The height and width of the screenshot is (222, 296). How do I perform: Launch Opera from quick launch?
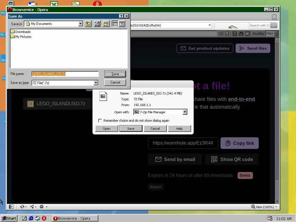44,219
